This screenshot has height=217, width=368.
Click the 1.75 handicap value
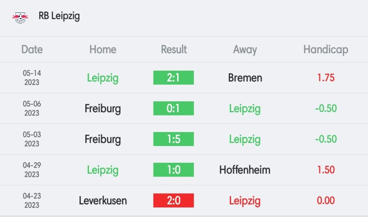pos(326,78)
